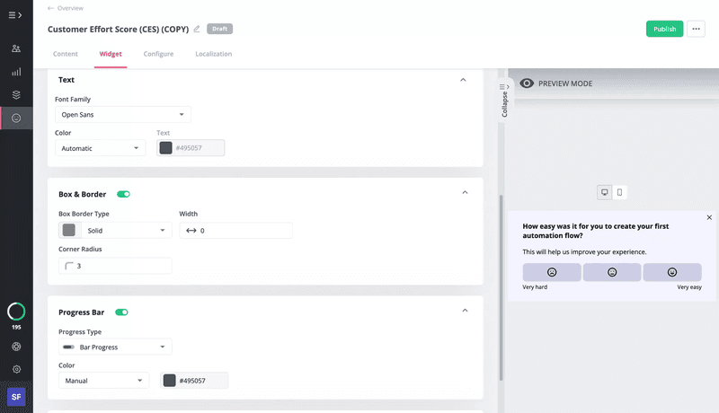
Task: Switch to the Configure tab
Action: pyautogui.click(x=158, y=54)
